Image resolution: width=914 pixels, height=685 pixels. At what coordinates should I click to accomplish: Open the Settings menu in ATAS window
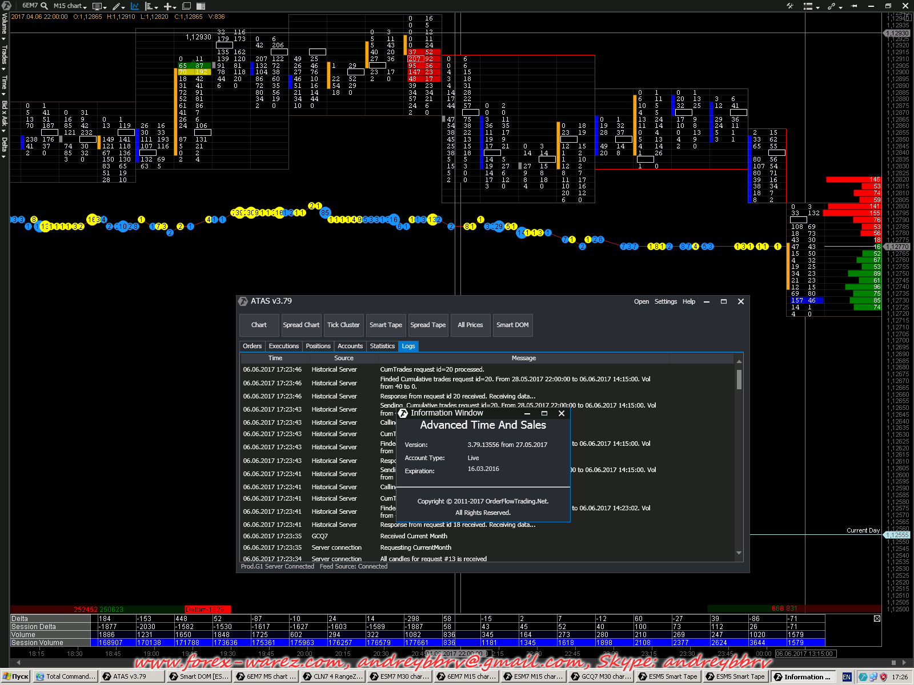click(x=666, y=301)
